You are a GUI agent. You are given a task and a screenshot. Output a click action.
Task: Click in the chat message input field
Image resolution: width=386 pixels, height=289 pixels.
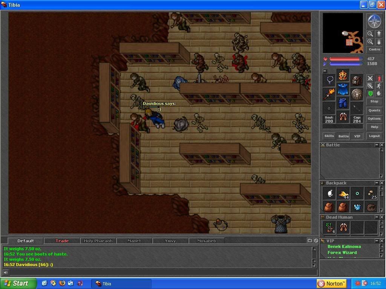pos(163,272)
